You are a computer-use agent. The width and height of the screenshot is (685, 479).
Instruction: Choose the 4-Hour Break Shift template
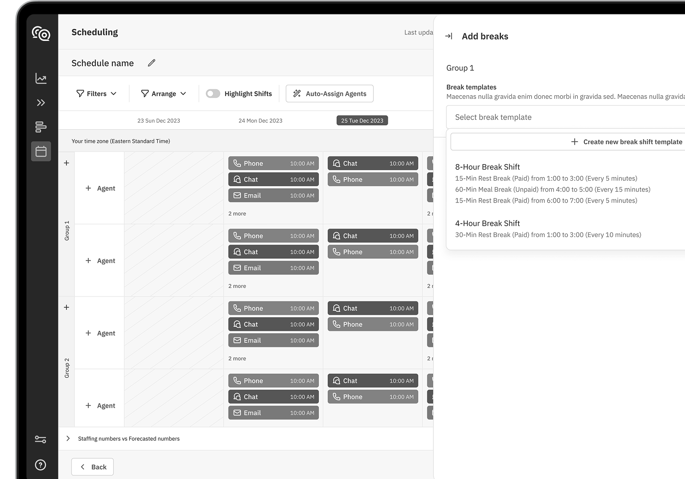487,224
